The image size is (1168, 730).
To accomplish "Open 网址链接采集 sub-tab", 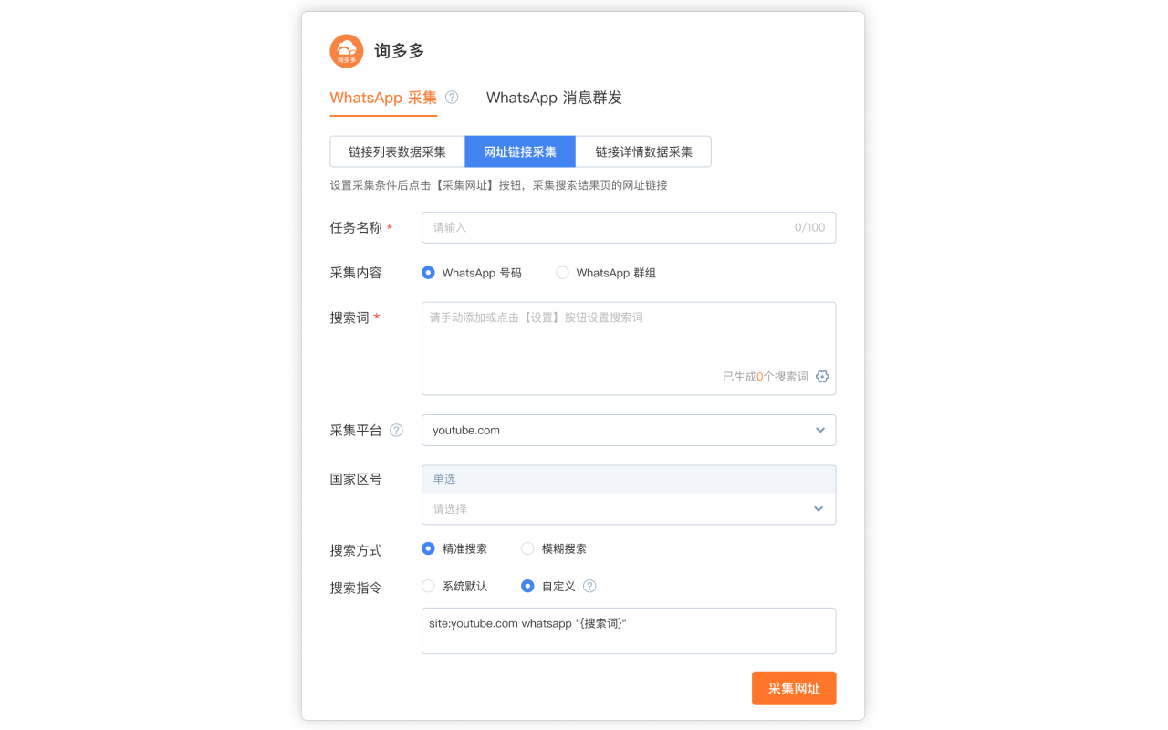I will click(x=520, y=151).
